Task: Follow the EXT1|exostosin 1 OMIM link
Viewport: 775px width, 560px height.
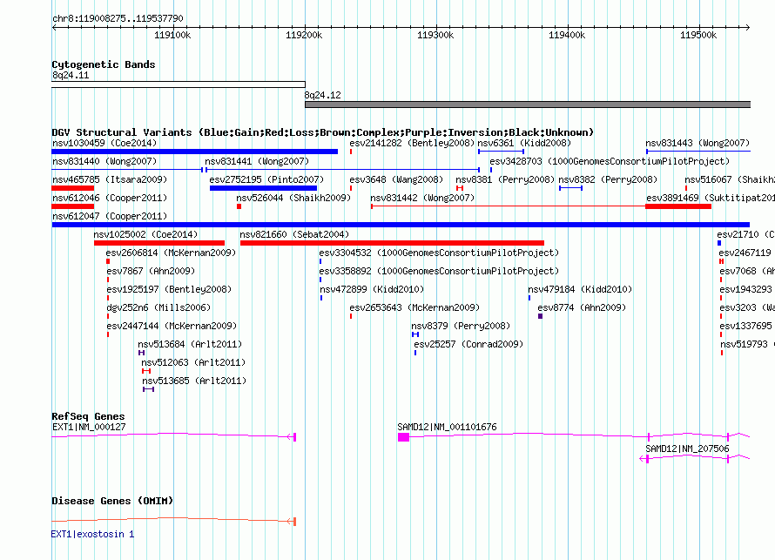Action: point(92,534)
